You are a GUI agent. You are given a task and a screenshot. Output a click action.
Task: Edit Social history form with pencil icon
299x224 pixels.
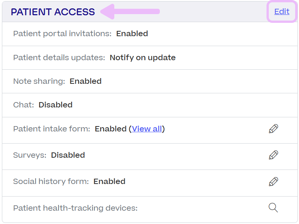click(x=273, y=181)
